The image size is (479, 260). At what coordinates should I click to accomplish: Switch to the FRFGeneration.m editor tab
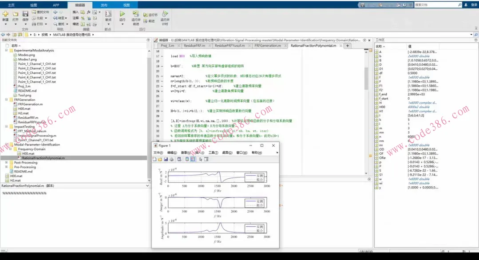268,46
